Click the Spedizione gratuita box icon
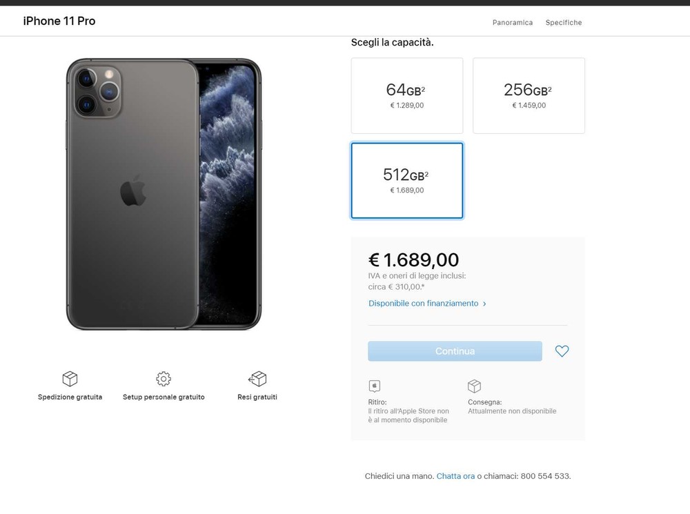Image resolution: width=690 pixels, height=514 pixels. point(70,379)
